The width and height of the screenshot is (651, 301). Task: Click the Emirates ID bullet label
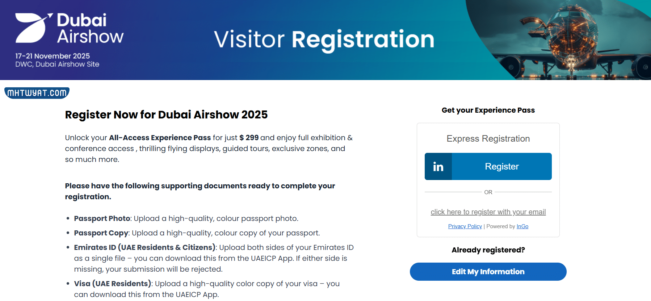pos(144,247)
